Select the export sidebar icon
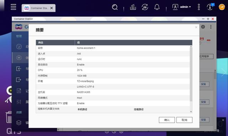The width and height of the screenshot is (228, 136). tap(19, 80)
